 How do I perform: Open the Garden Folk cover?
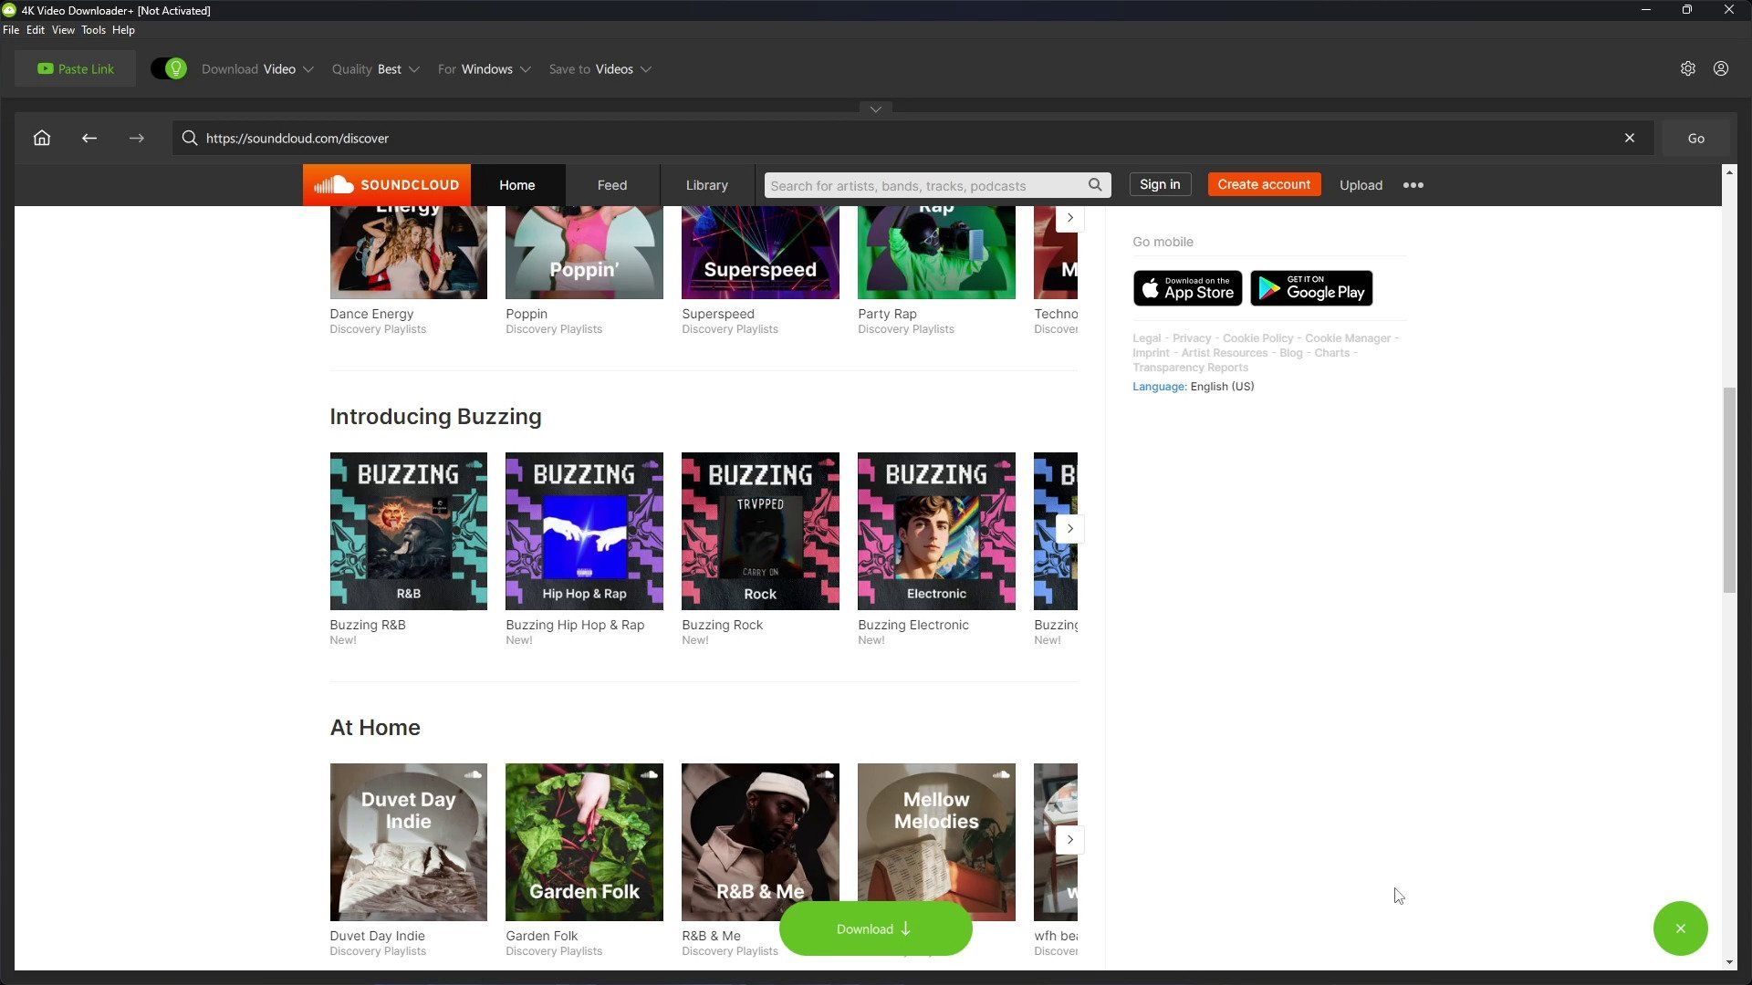click(x=584, y=842)
